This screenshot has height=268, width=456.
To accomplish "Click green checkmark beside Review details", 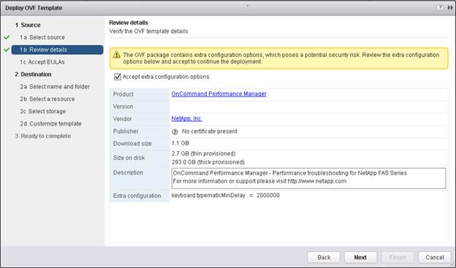I will pyautogui.click(x=7, y=50).
